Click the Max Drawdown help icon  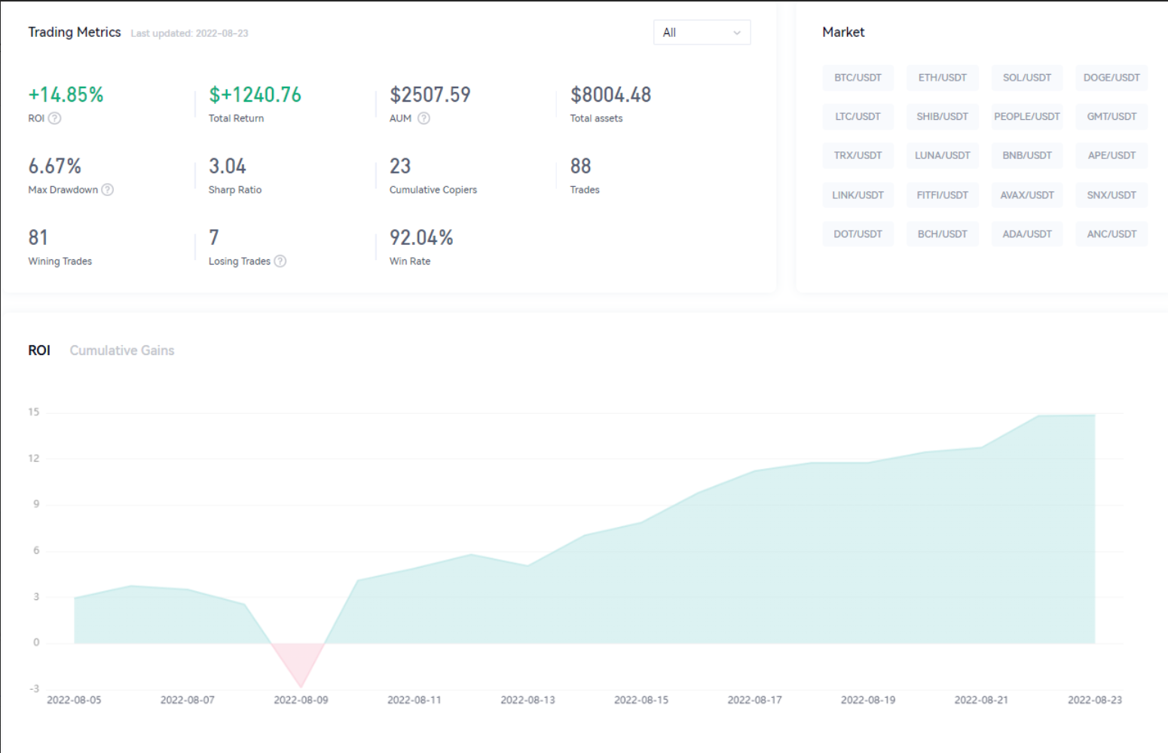click(x=108, y=190)
